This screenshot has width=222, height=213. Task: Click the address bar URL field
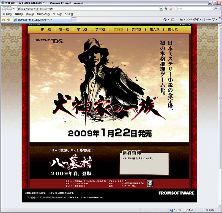tap(89, 9)
